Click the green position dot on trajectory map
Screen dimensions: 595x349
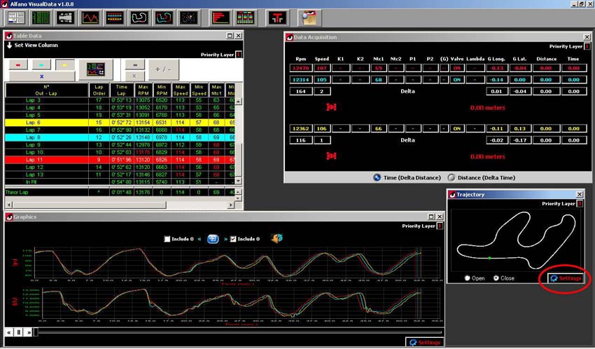pyautogui.click(x=489, y=258)
